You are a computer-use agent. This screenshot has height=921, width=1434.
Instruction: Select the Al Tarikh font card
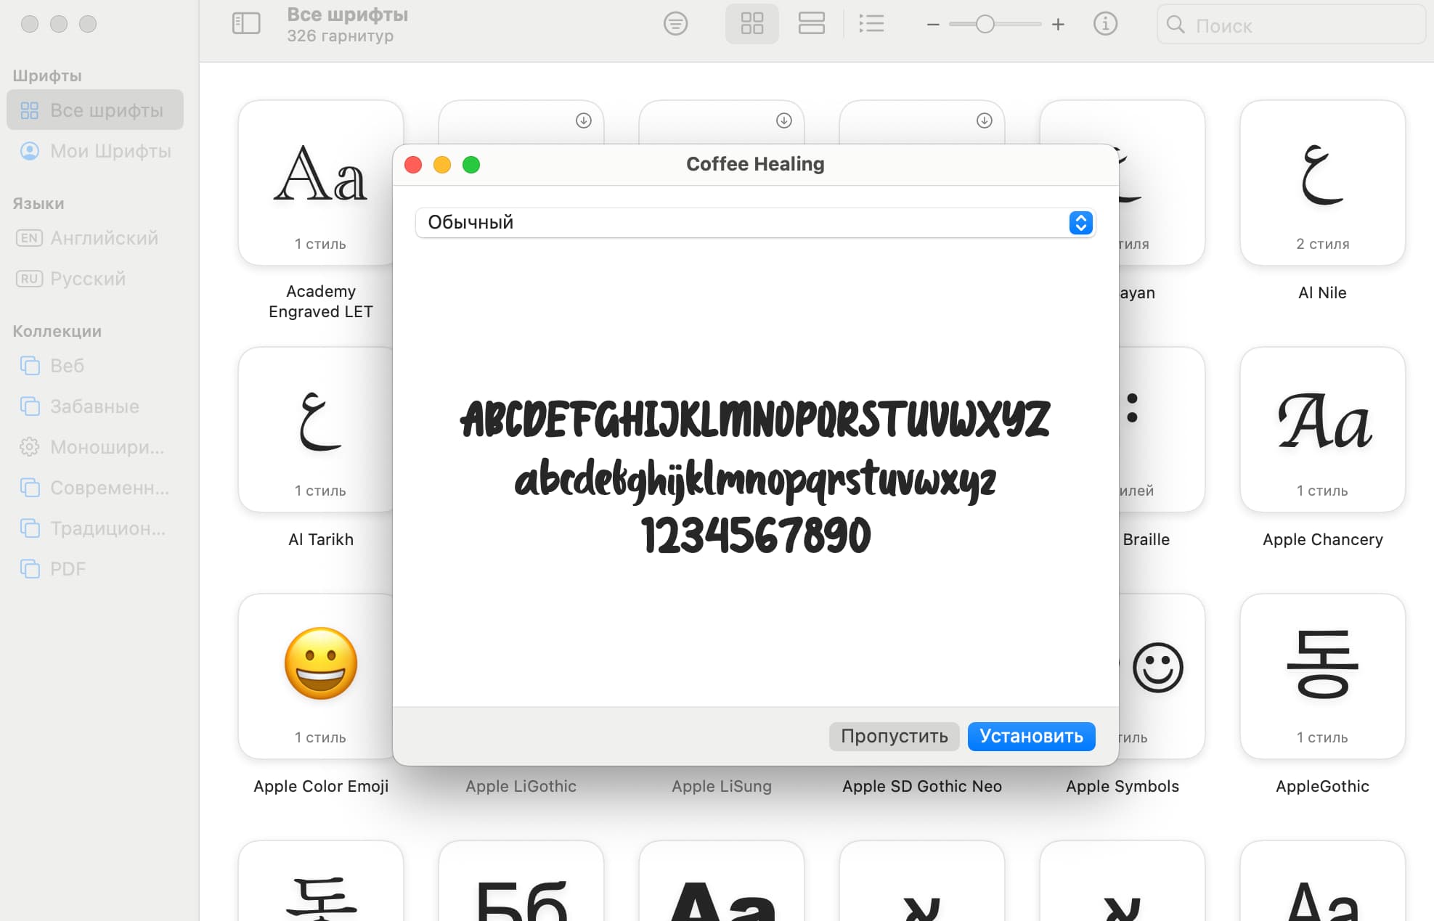point(317,430)
